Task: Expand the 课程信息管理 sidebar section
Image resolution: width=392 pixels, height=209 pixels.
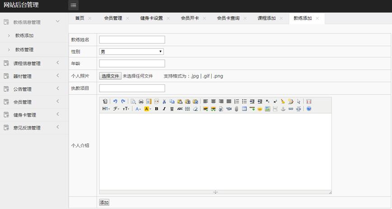Action: click(31, 64)
